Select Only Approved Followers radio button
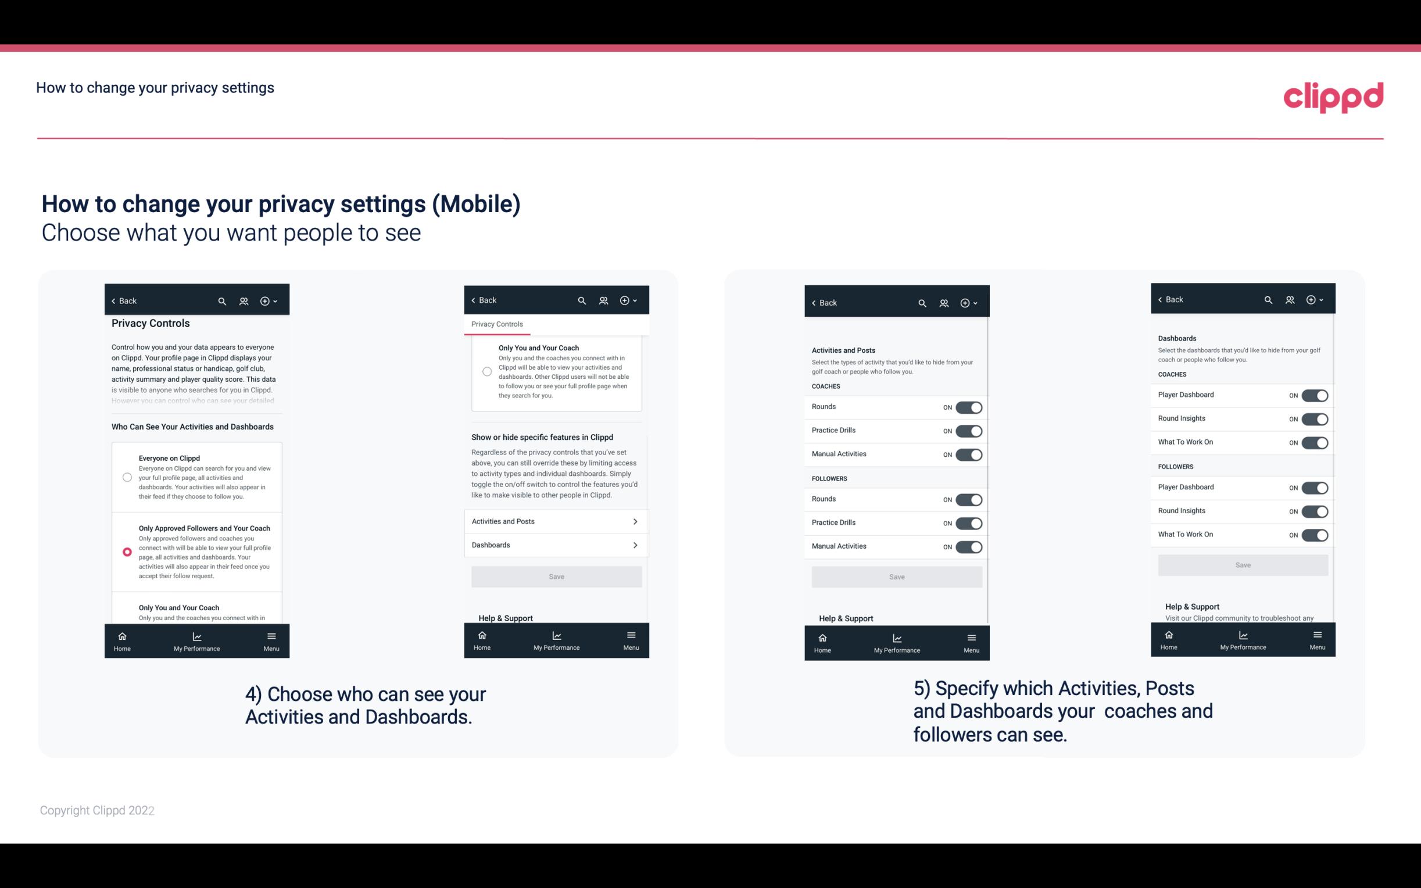 [x=126, y=552]
